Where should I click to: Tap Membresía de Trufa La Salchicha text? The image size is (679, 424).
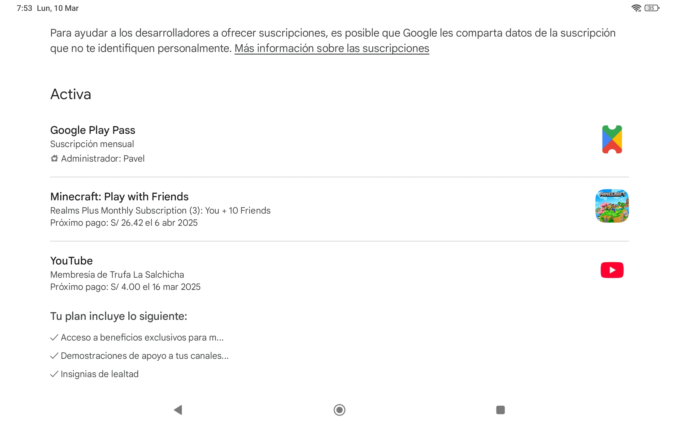(x=117, y=275)
